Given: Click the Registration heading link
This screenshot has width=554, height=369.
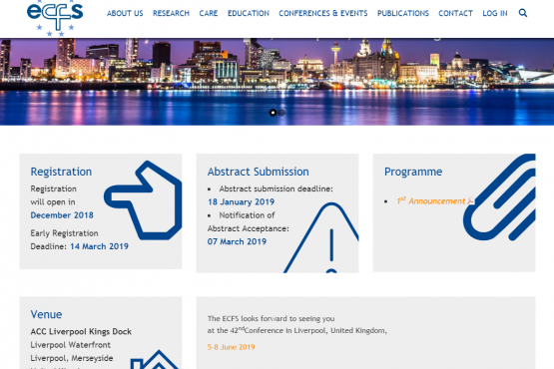Looking at the screenshot, I should coord(61,172).
